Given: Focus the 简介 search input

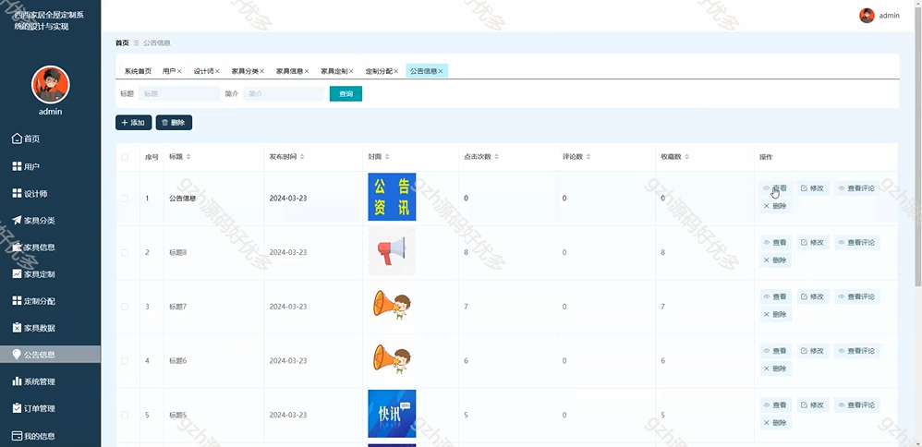Looking at the screenshot, I should point(284,93).
